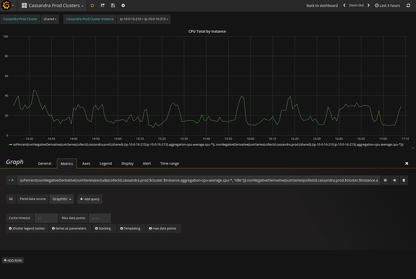Open the Time range tab
The image size is (416, 279).
169,163
